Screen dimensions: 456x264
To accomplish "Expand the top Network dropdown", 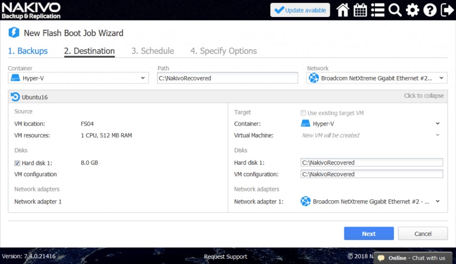I will coord(377,78).
